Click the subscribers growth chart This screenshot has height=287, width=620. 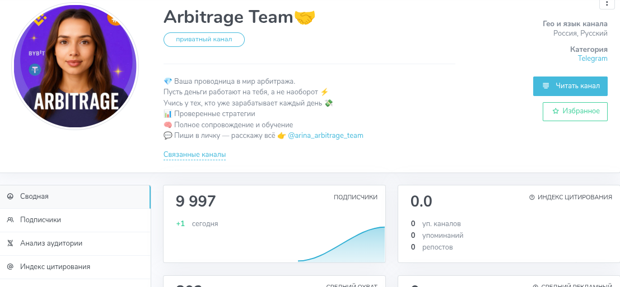tap(342, 245)
